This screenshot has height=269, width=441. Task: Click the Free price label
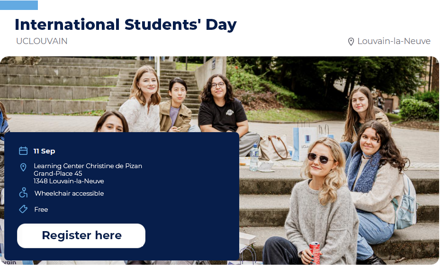pos(41,209)
